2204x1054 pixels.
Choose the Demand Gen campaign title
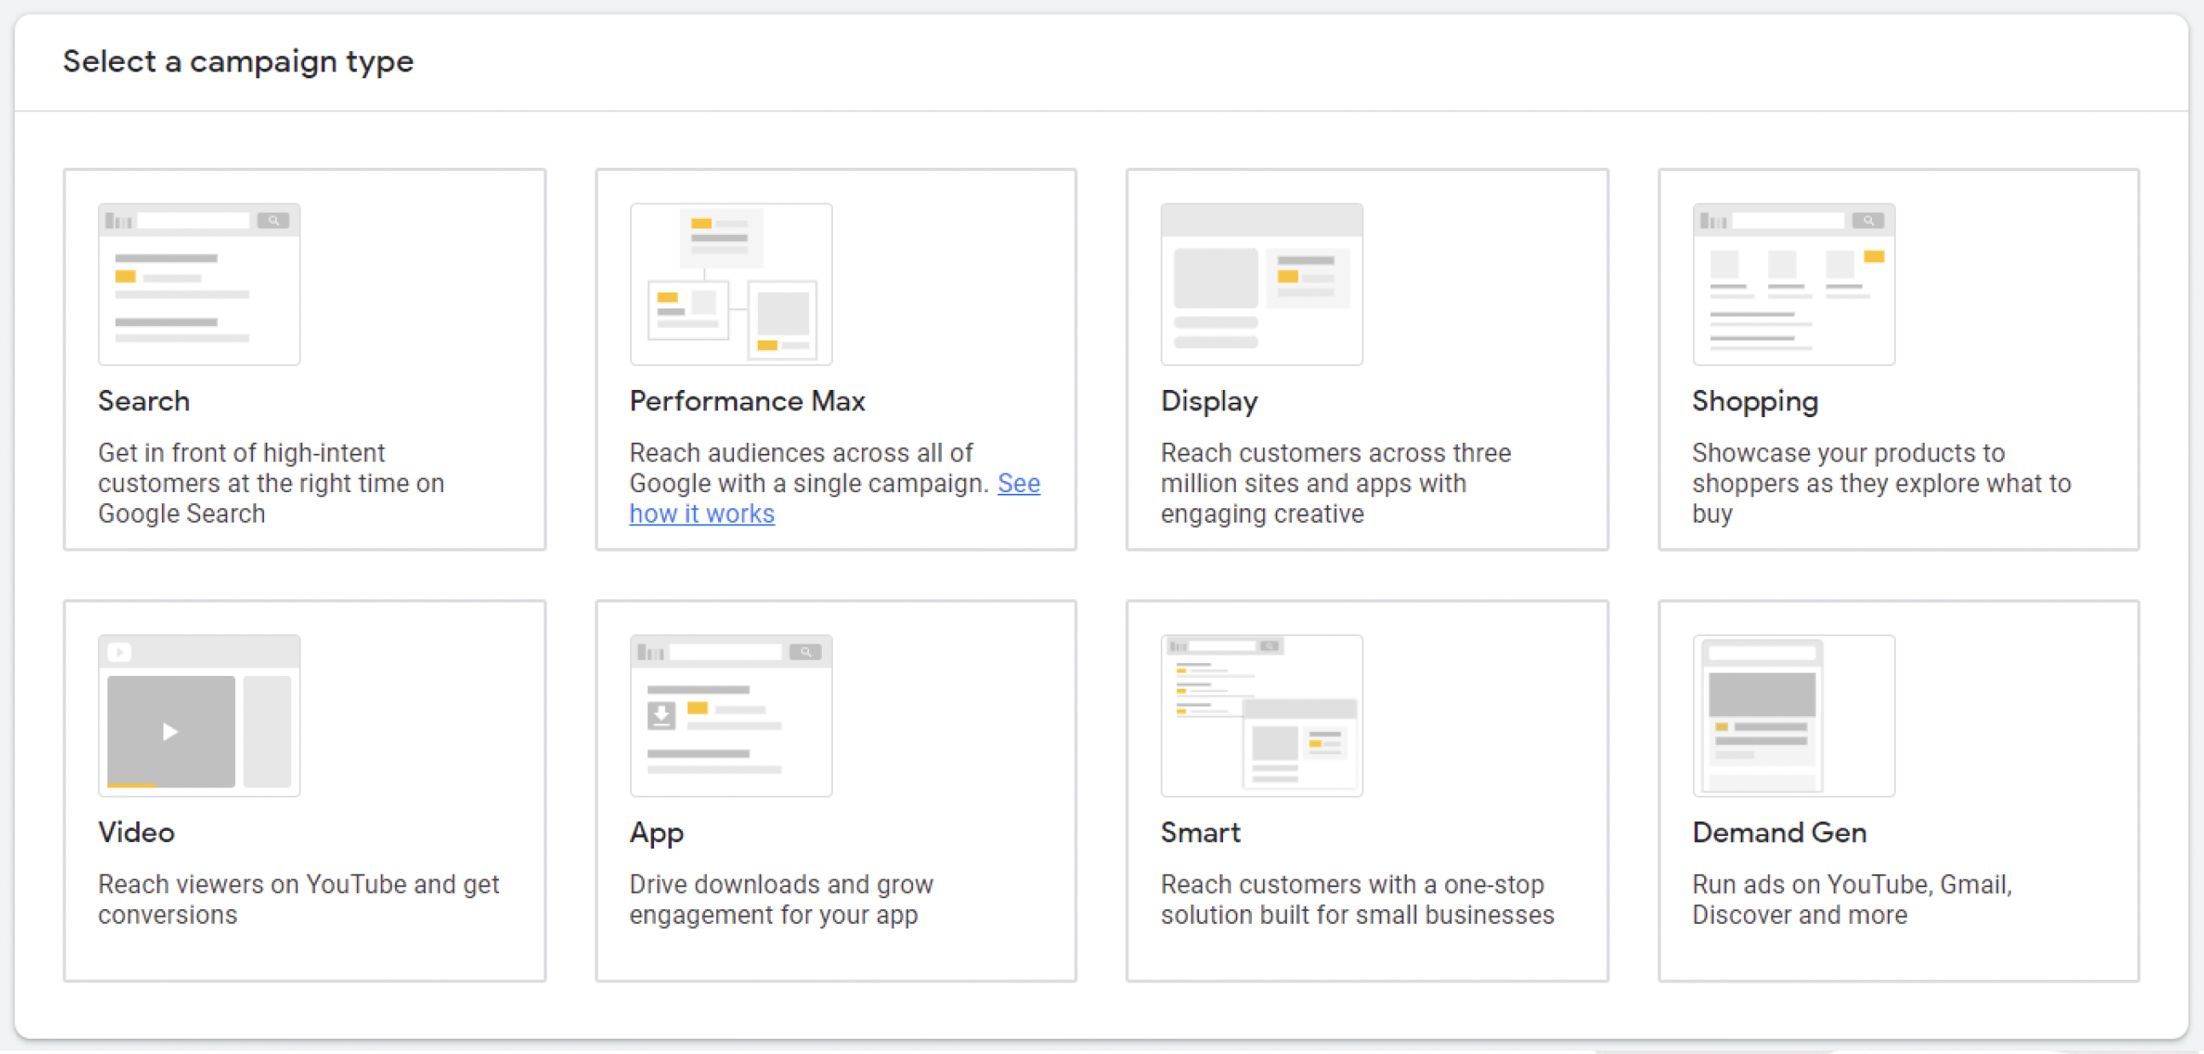click(x=1780, y=832)
